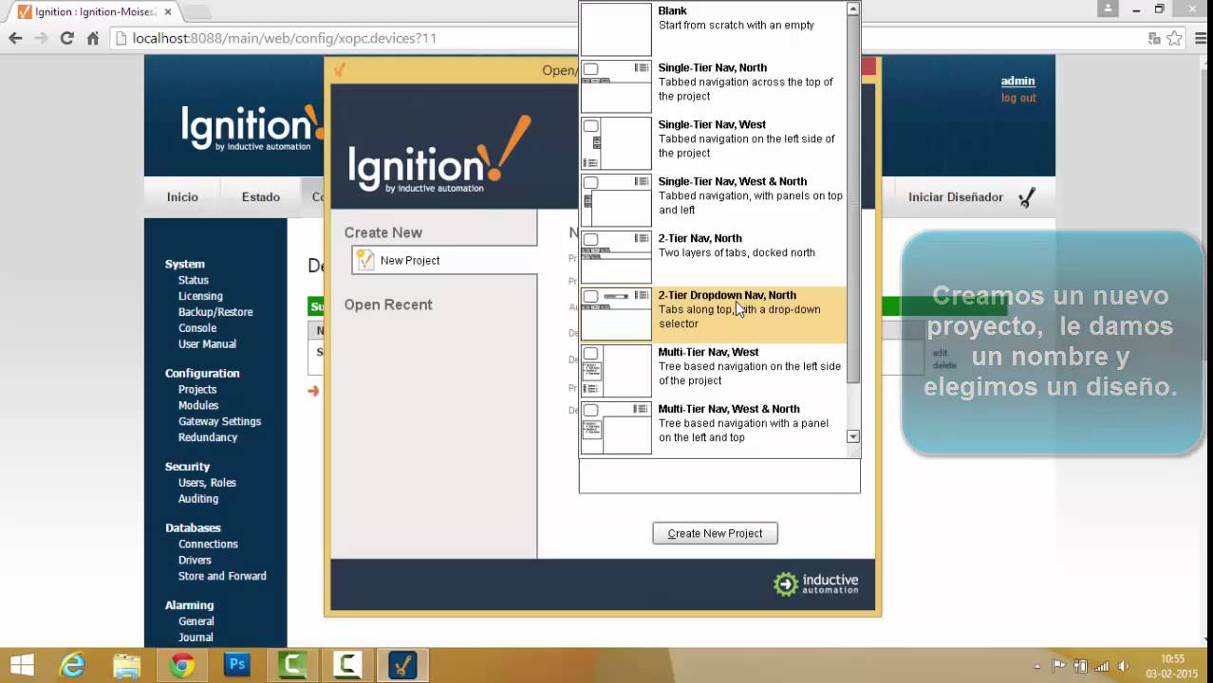1213x683 pixels.
Task: Open Status in System sidebar
Action: [193, 280]
